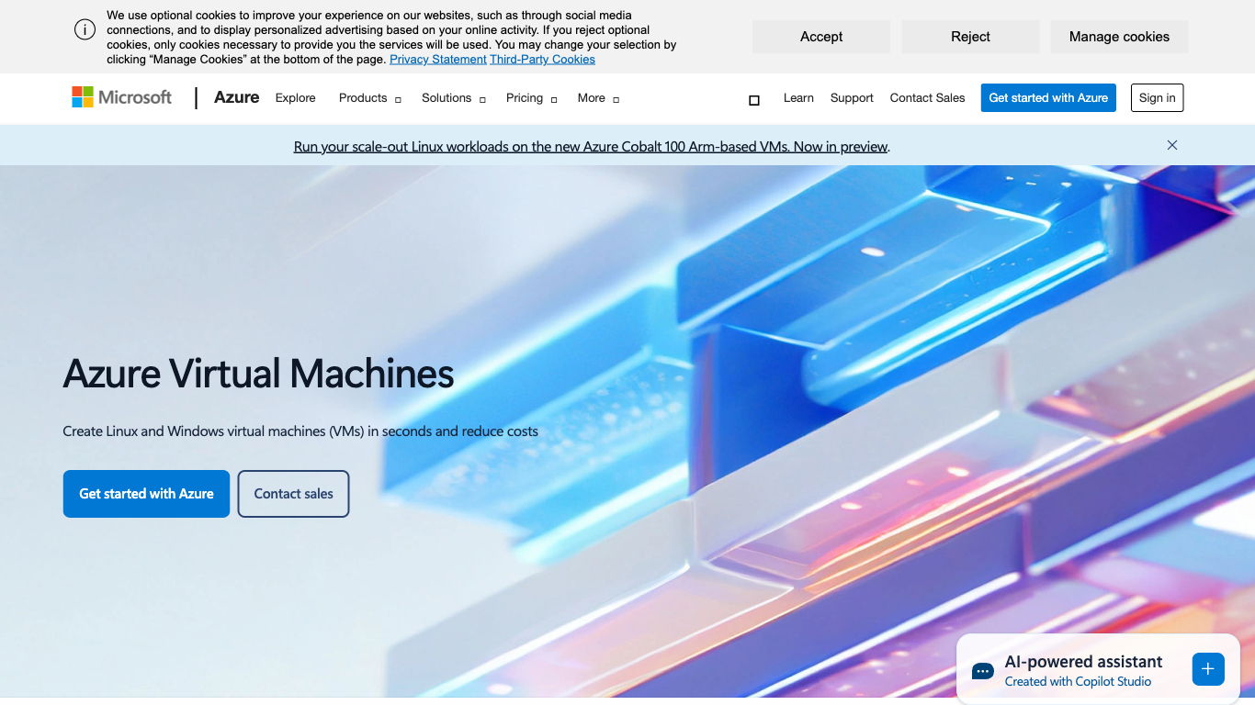Click the Sign in button
The height and width of the screenshot is (705, 1255).
coord(1157,98)
